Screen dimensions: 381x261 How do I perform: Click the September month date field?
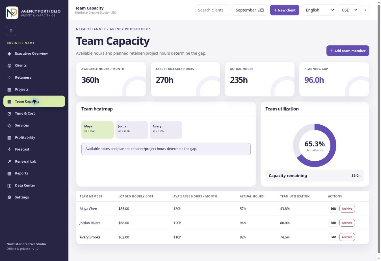point(250,10)
